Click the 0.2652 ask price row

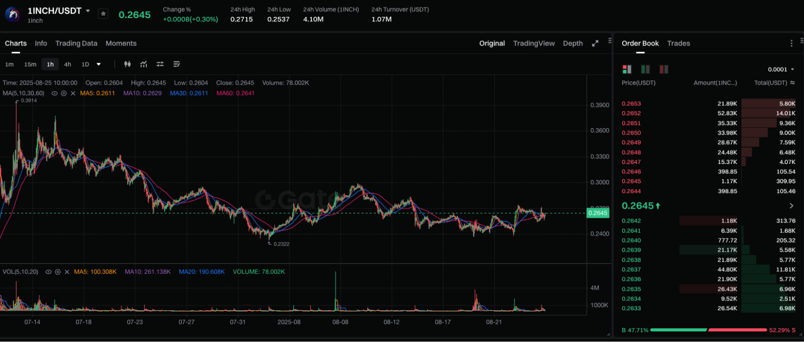point(708,113)
